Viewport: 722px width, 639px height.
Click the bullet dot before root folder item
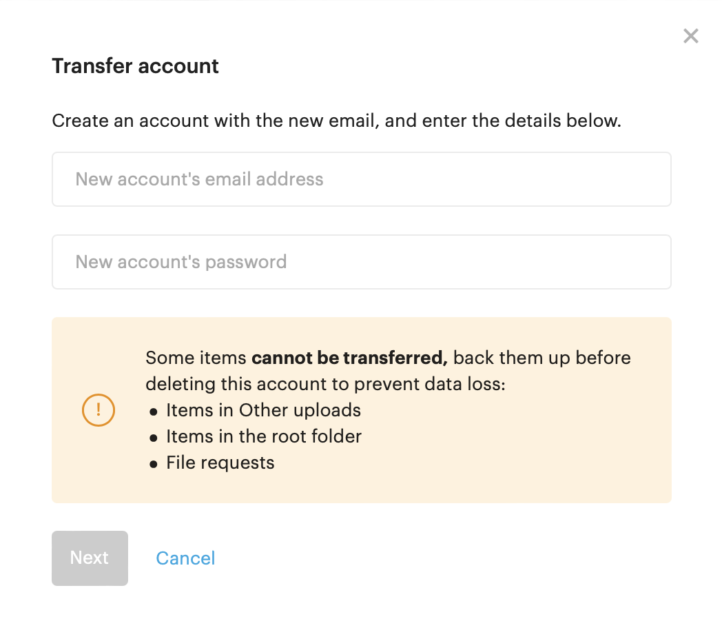(154, 438)
